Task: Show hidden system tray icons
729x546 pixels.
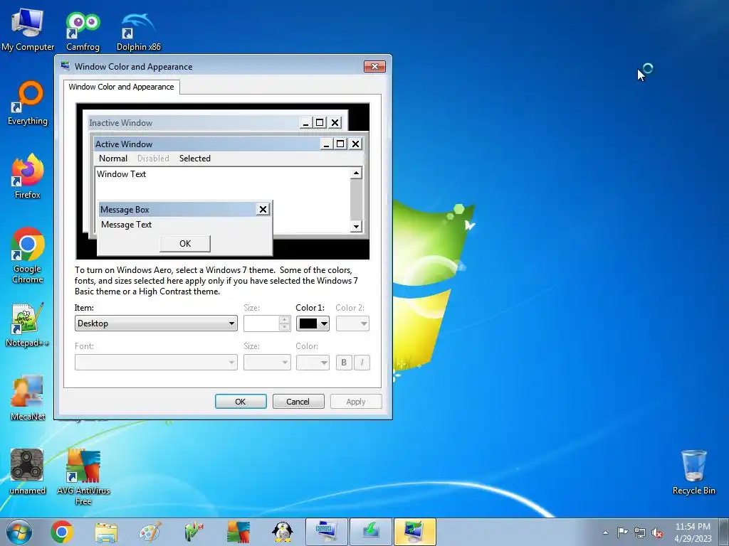Action: coord(605,532)
